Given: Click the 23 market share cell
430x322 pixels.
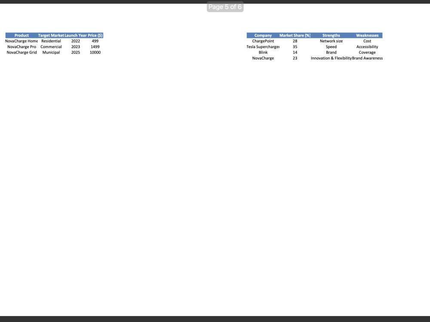Looking at the screenshot, I should (295, 58).
